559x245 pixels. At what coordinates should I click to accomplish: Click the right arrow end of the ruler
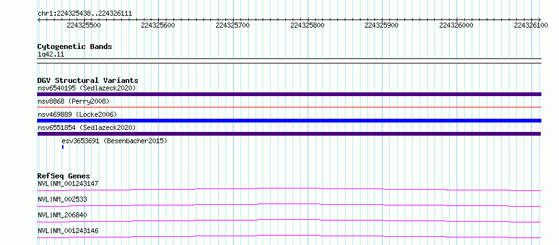[x=540, y=19]
